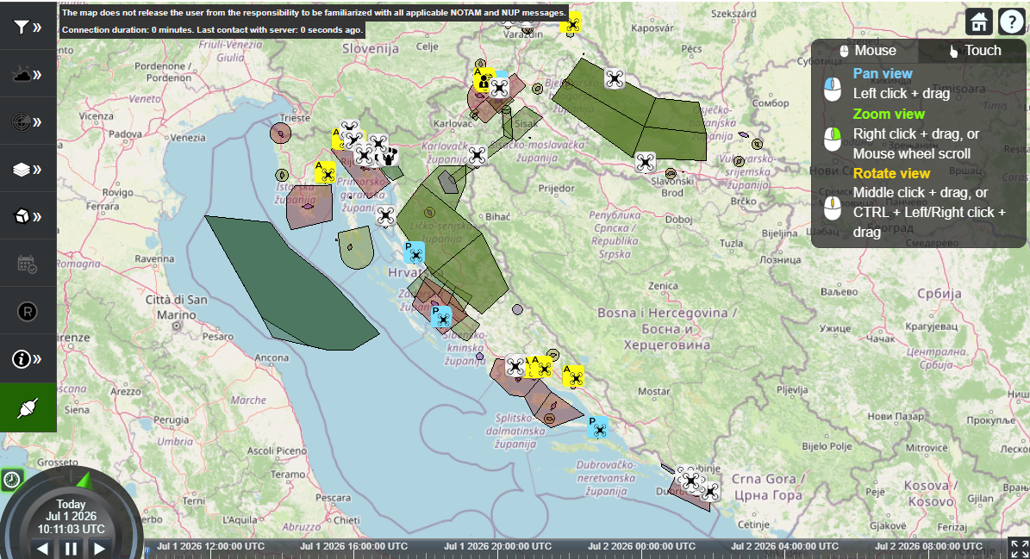This screenshot has height=559, width=1030.
Task: Toggle the clock widget button
Action: tap(12, 480)
